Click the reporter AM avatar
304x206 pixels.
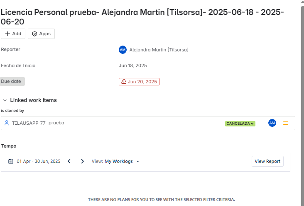123,50
